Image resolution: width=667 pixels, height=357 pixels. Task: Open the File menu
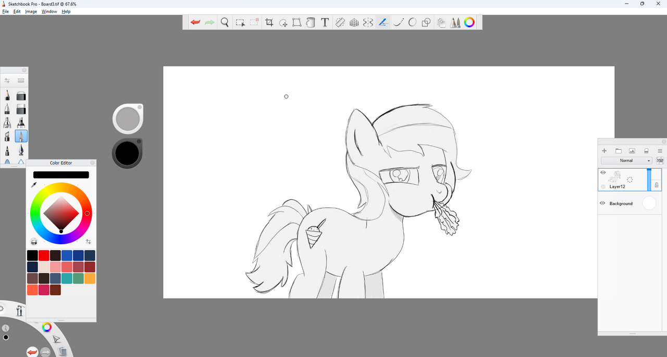tap(5, 11)
